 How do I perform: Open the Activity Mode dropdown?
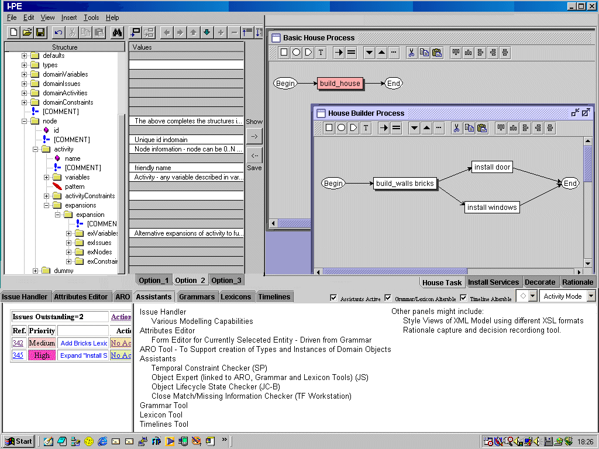click(x=591, y=296)
